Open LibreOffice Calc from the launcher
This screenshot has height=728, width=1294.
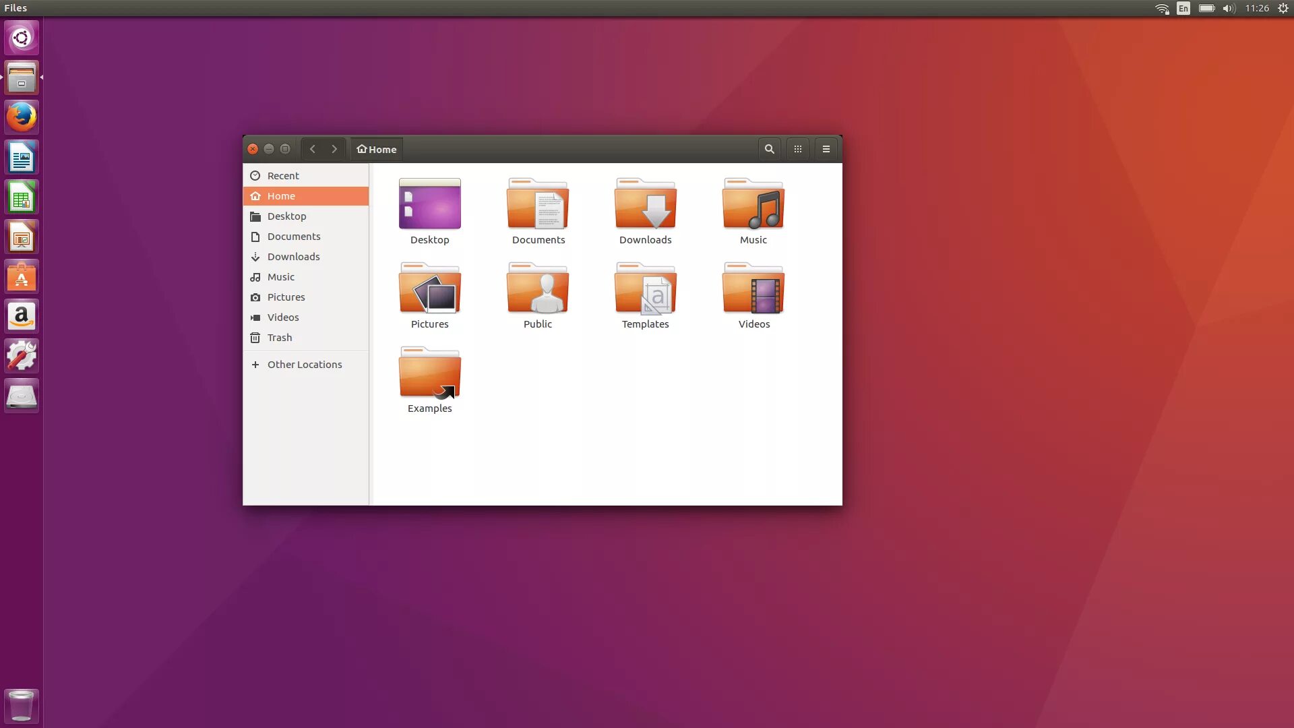[x=22, y=197]
